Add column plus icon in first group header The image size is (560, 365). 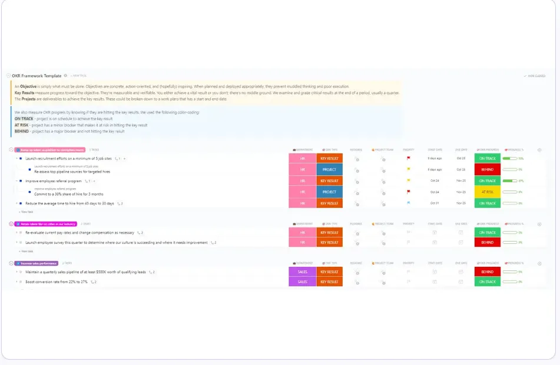[x=539, y=150]
